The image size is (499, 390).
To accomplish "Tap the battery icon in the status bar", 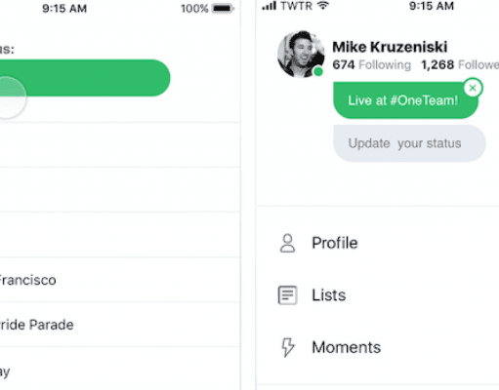I will point(223,8).
